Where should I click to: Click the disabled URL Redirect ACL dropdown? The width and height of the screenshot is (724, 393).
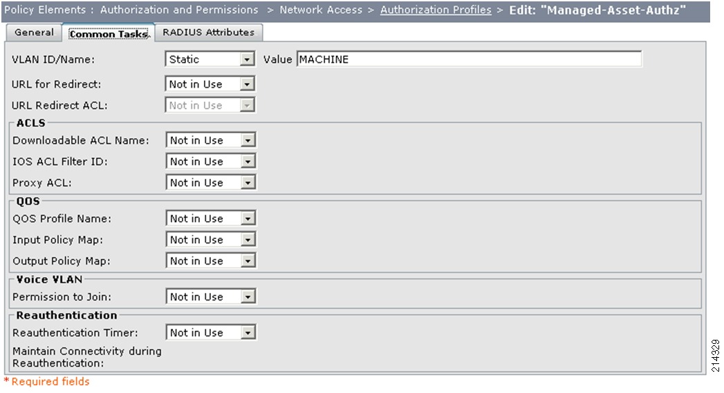[x=210, y=105]
